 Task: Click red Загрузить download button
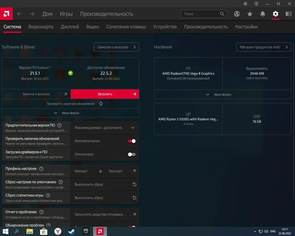105,94
